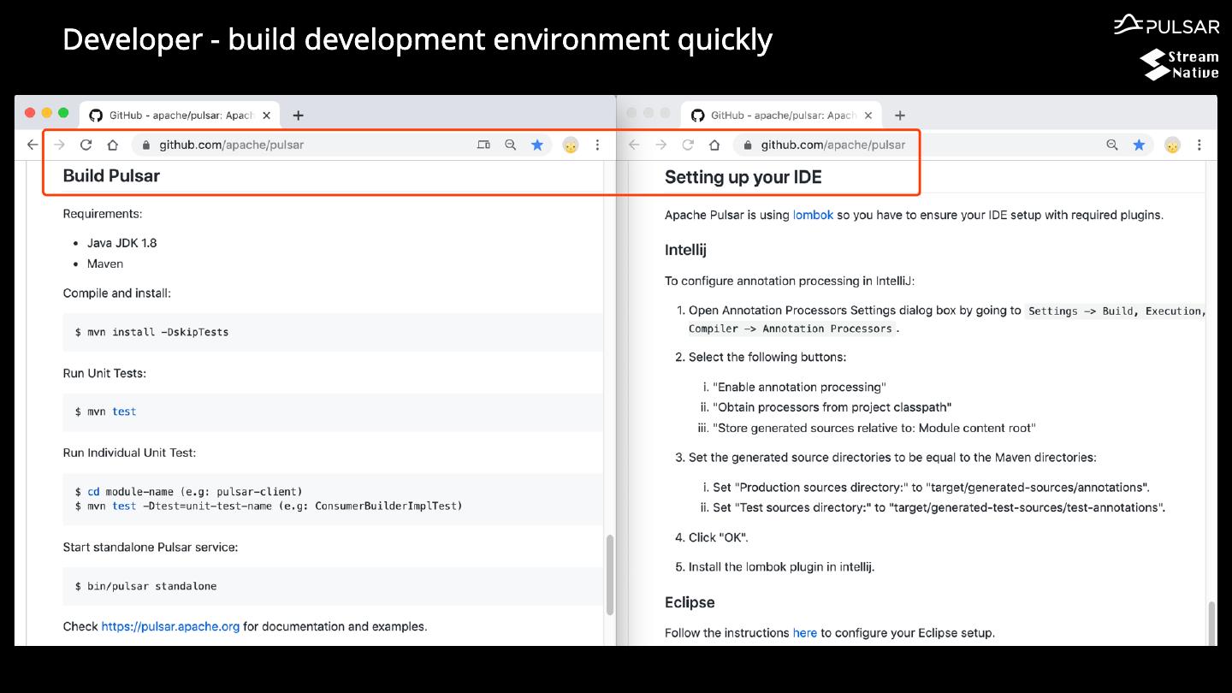Click the back arrow in left browser

[x=33, y=145]
